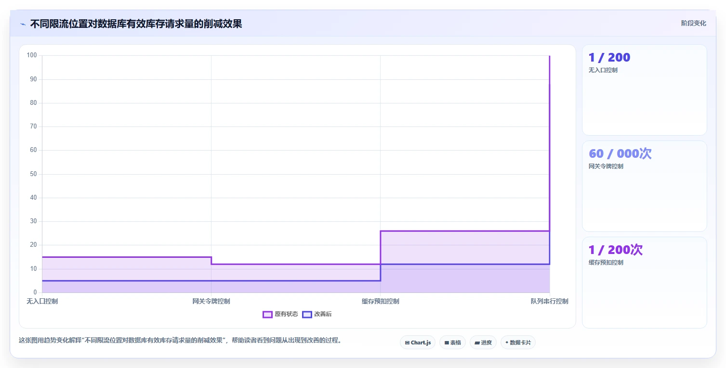Click the 100 y-axis value
The height and width of the screenshot is (368, 726).
[32, 55]
